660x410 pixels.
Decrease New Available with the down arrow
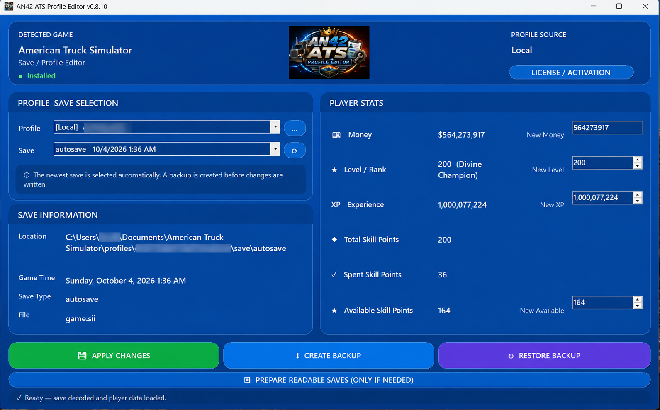(638, 306)
